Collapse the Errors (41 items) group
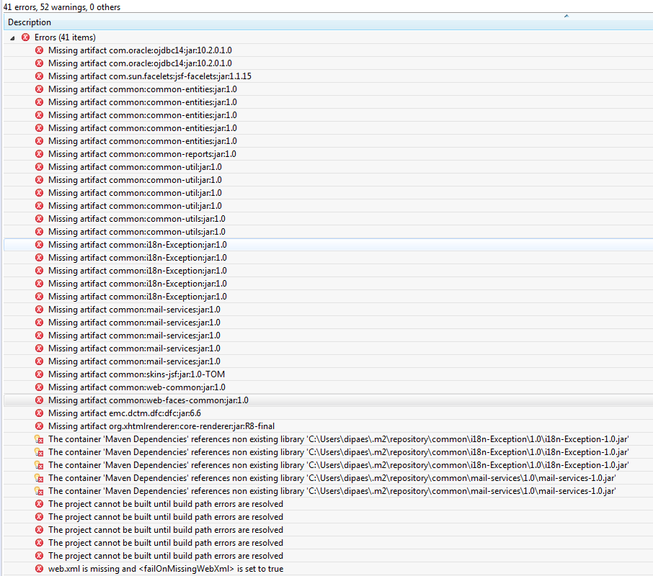Image resolution: width=653 pixels, height=576 pixels. 12,38
